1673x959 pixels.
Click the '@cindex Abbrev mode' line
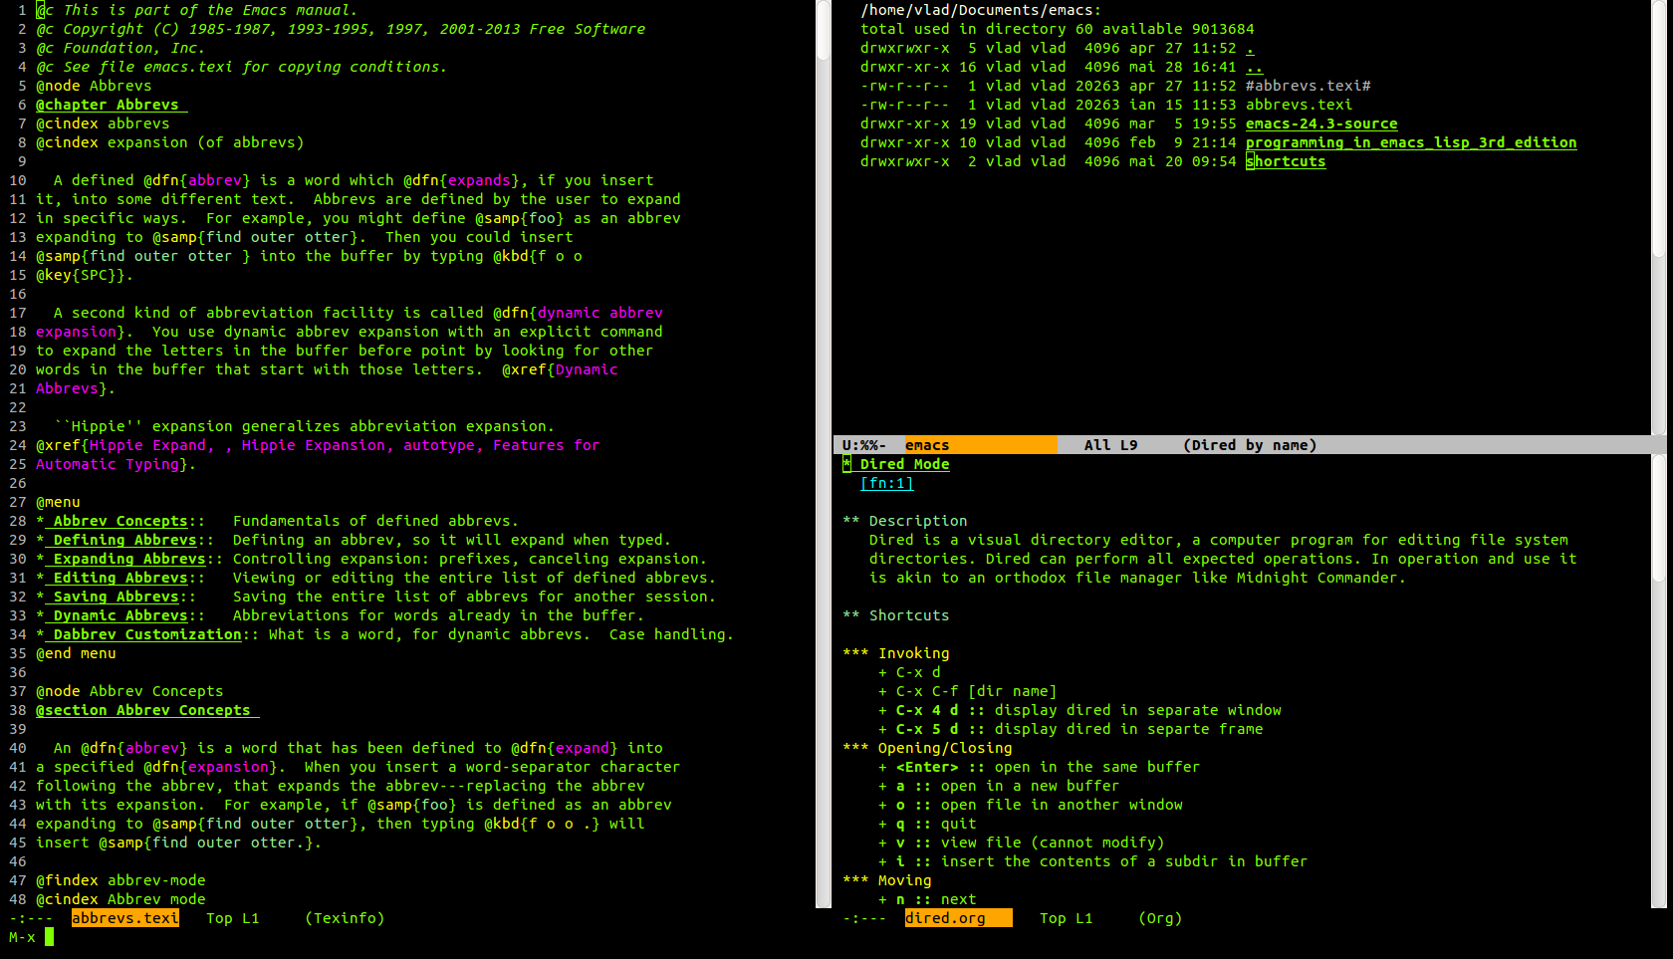[120, 899]
